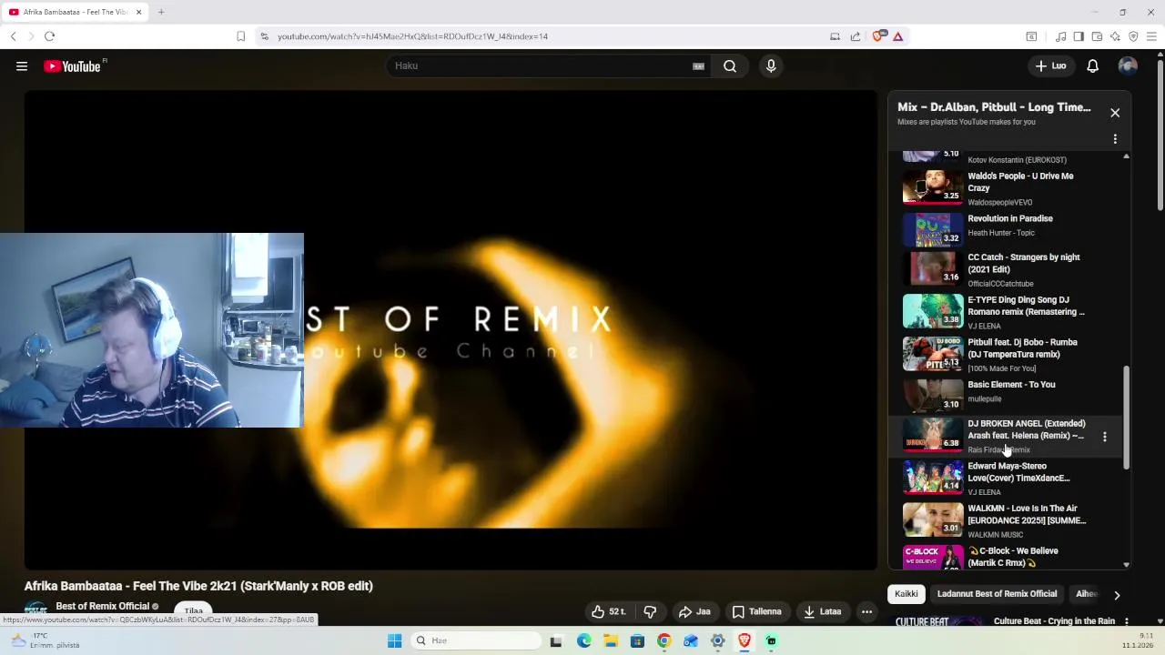Close the Afrika Bambaataa tab
This screenshot has height=655, width=1165.
(138, 12)
